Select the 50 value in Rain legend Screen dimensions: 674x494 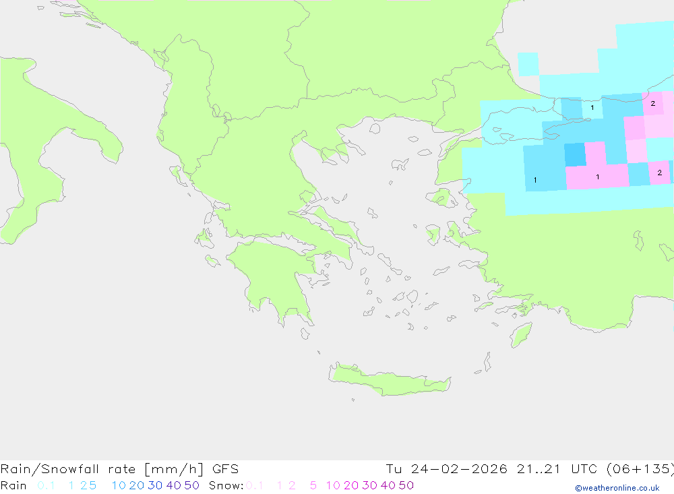point(191,485)
